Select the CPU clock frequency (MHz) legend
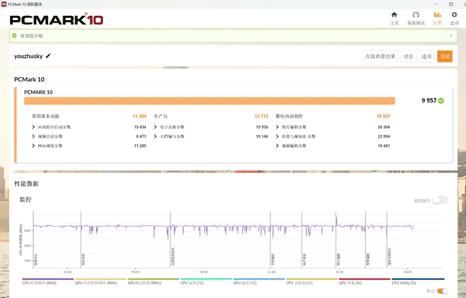 coord(48,281)
